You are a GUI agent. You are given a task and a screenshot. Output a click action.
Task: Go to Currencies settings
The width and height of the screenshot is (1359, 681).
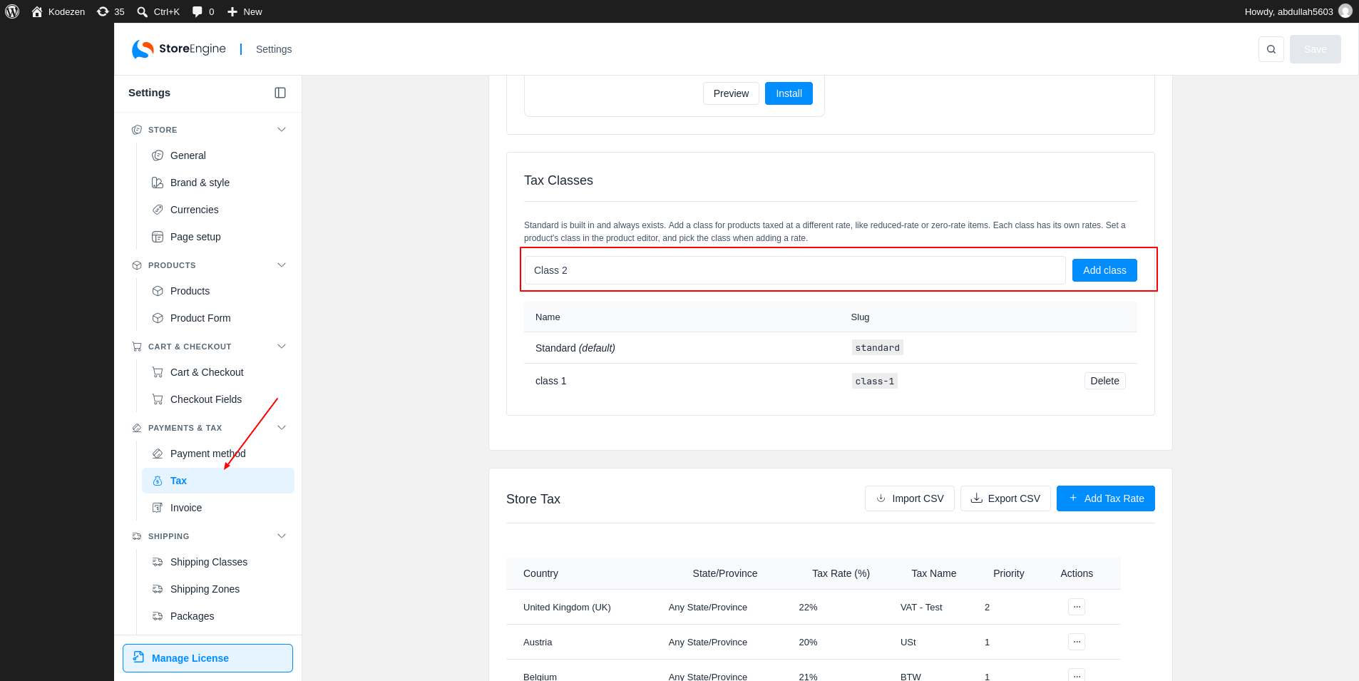click(x=218, y=210)
